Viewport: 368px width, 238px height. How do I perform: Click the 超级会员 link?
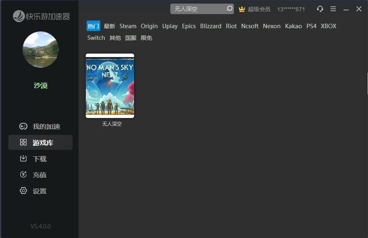tap(259, 9)
